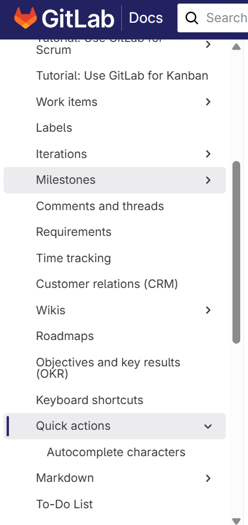Click the GitLab fox logo
The height and width of the screenshot is (525, 248).
point(26,18)
